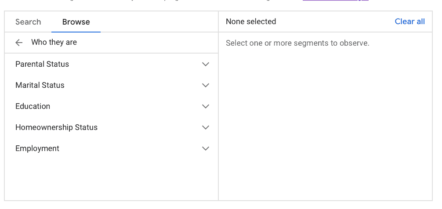Click the back arrow beside Who they are
The height and width of the screenshot is (209, 442).
click(x=19, y=43)
